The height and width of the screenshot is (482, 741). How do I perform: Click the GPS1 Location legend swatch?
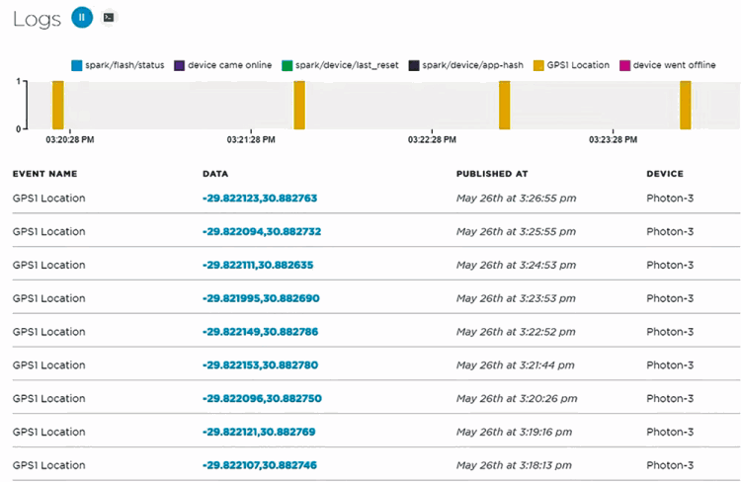537,65
